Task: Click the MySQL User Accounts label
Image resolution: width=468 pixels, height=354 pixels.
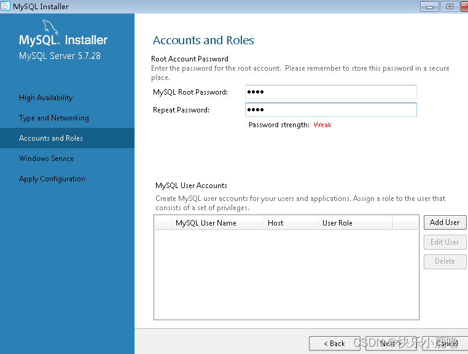Action: pyautogui.click(x=191, y=186)
